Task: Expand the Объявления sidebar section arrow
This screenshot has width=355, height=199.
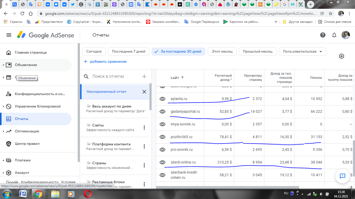Action: tap(3, 65)
